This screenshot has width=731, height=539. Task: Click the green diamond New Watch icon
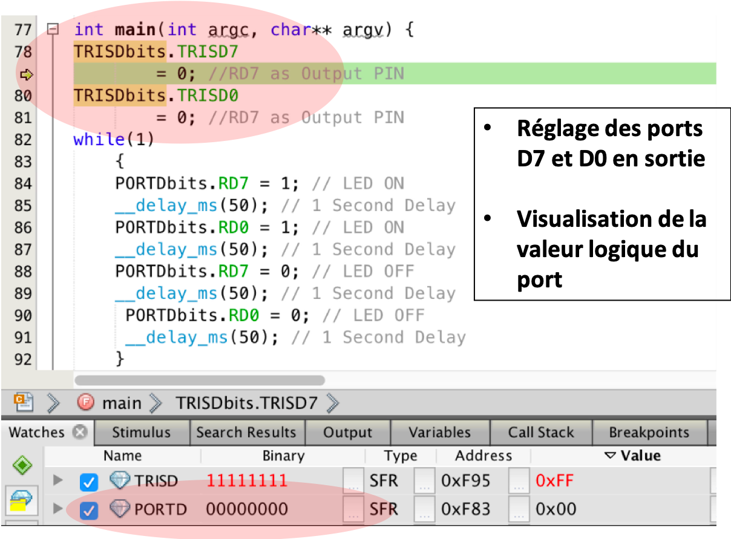click(22, 465)
